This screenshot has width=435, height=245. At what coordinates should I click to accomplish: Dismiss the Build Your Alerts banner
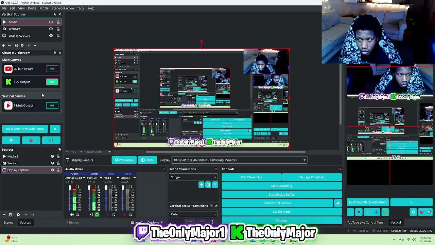pyautogui.click(x=55, y=129)
